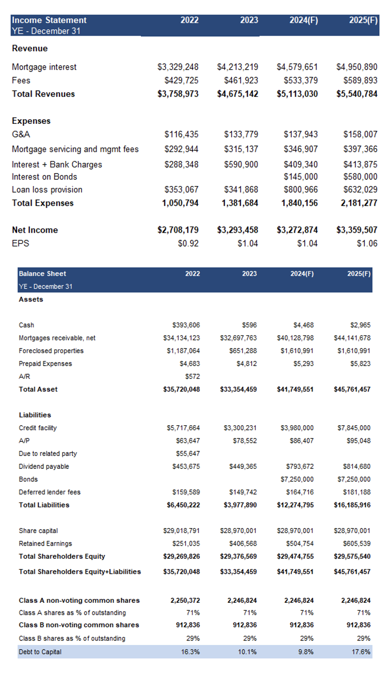Image resolution: width=389 pixels, height=674 pixels.
Task: Click Mortgage servicing and mgmt fees label
Action: (x=75, y=149)
